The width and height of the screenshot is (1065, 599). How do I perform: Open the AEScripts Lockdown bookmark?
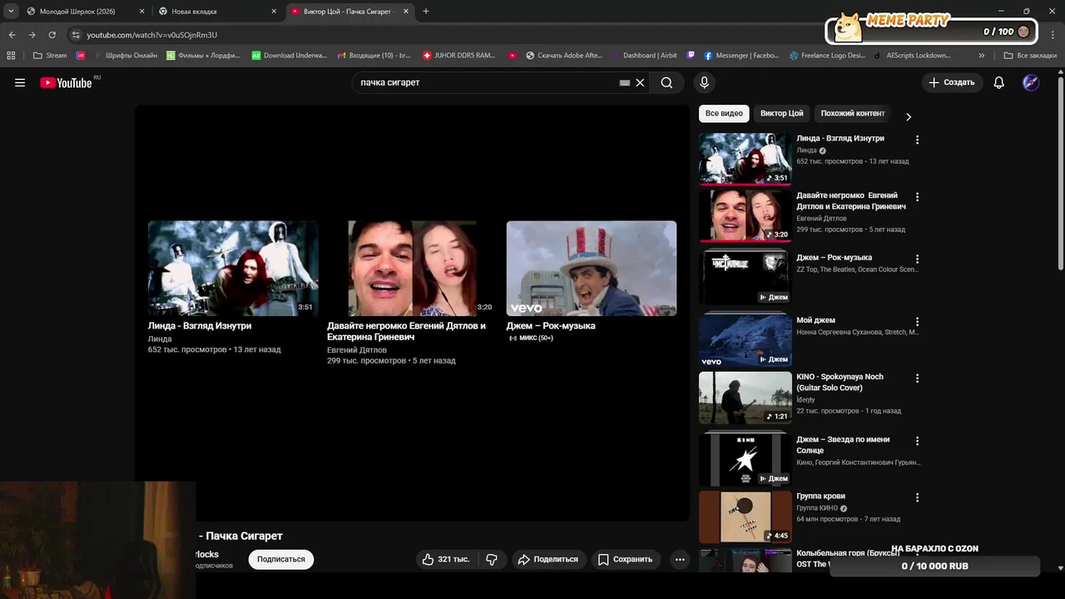(912, 56)
